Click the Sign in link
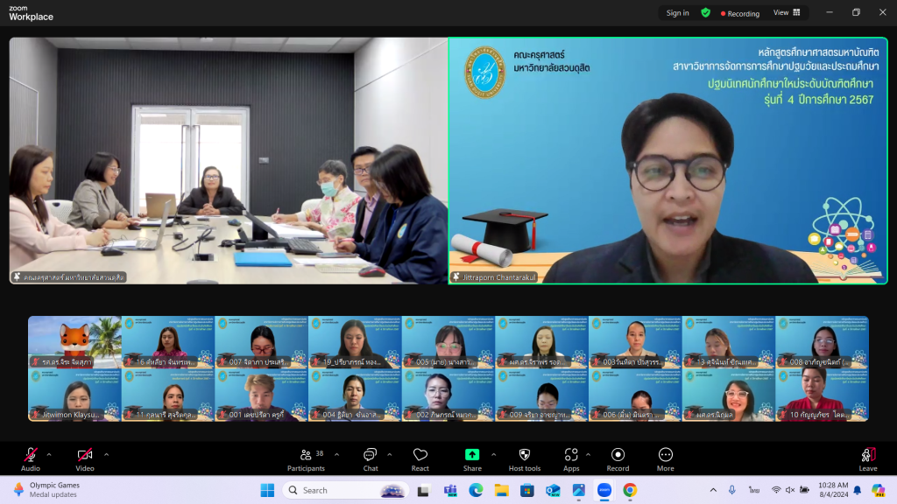Screen dimensions: 897x504 coord(677,13)
